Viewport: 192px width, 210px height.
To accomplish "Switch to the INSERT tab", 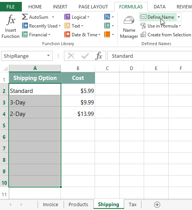I will (x=60, y=7).
